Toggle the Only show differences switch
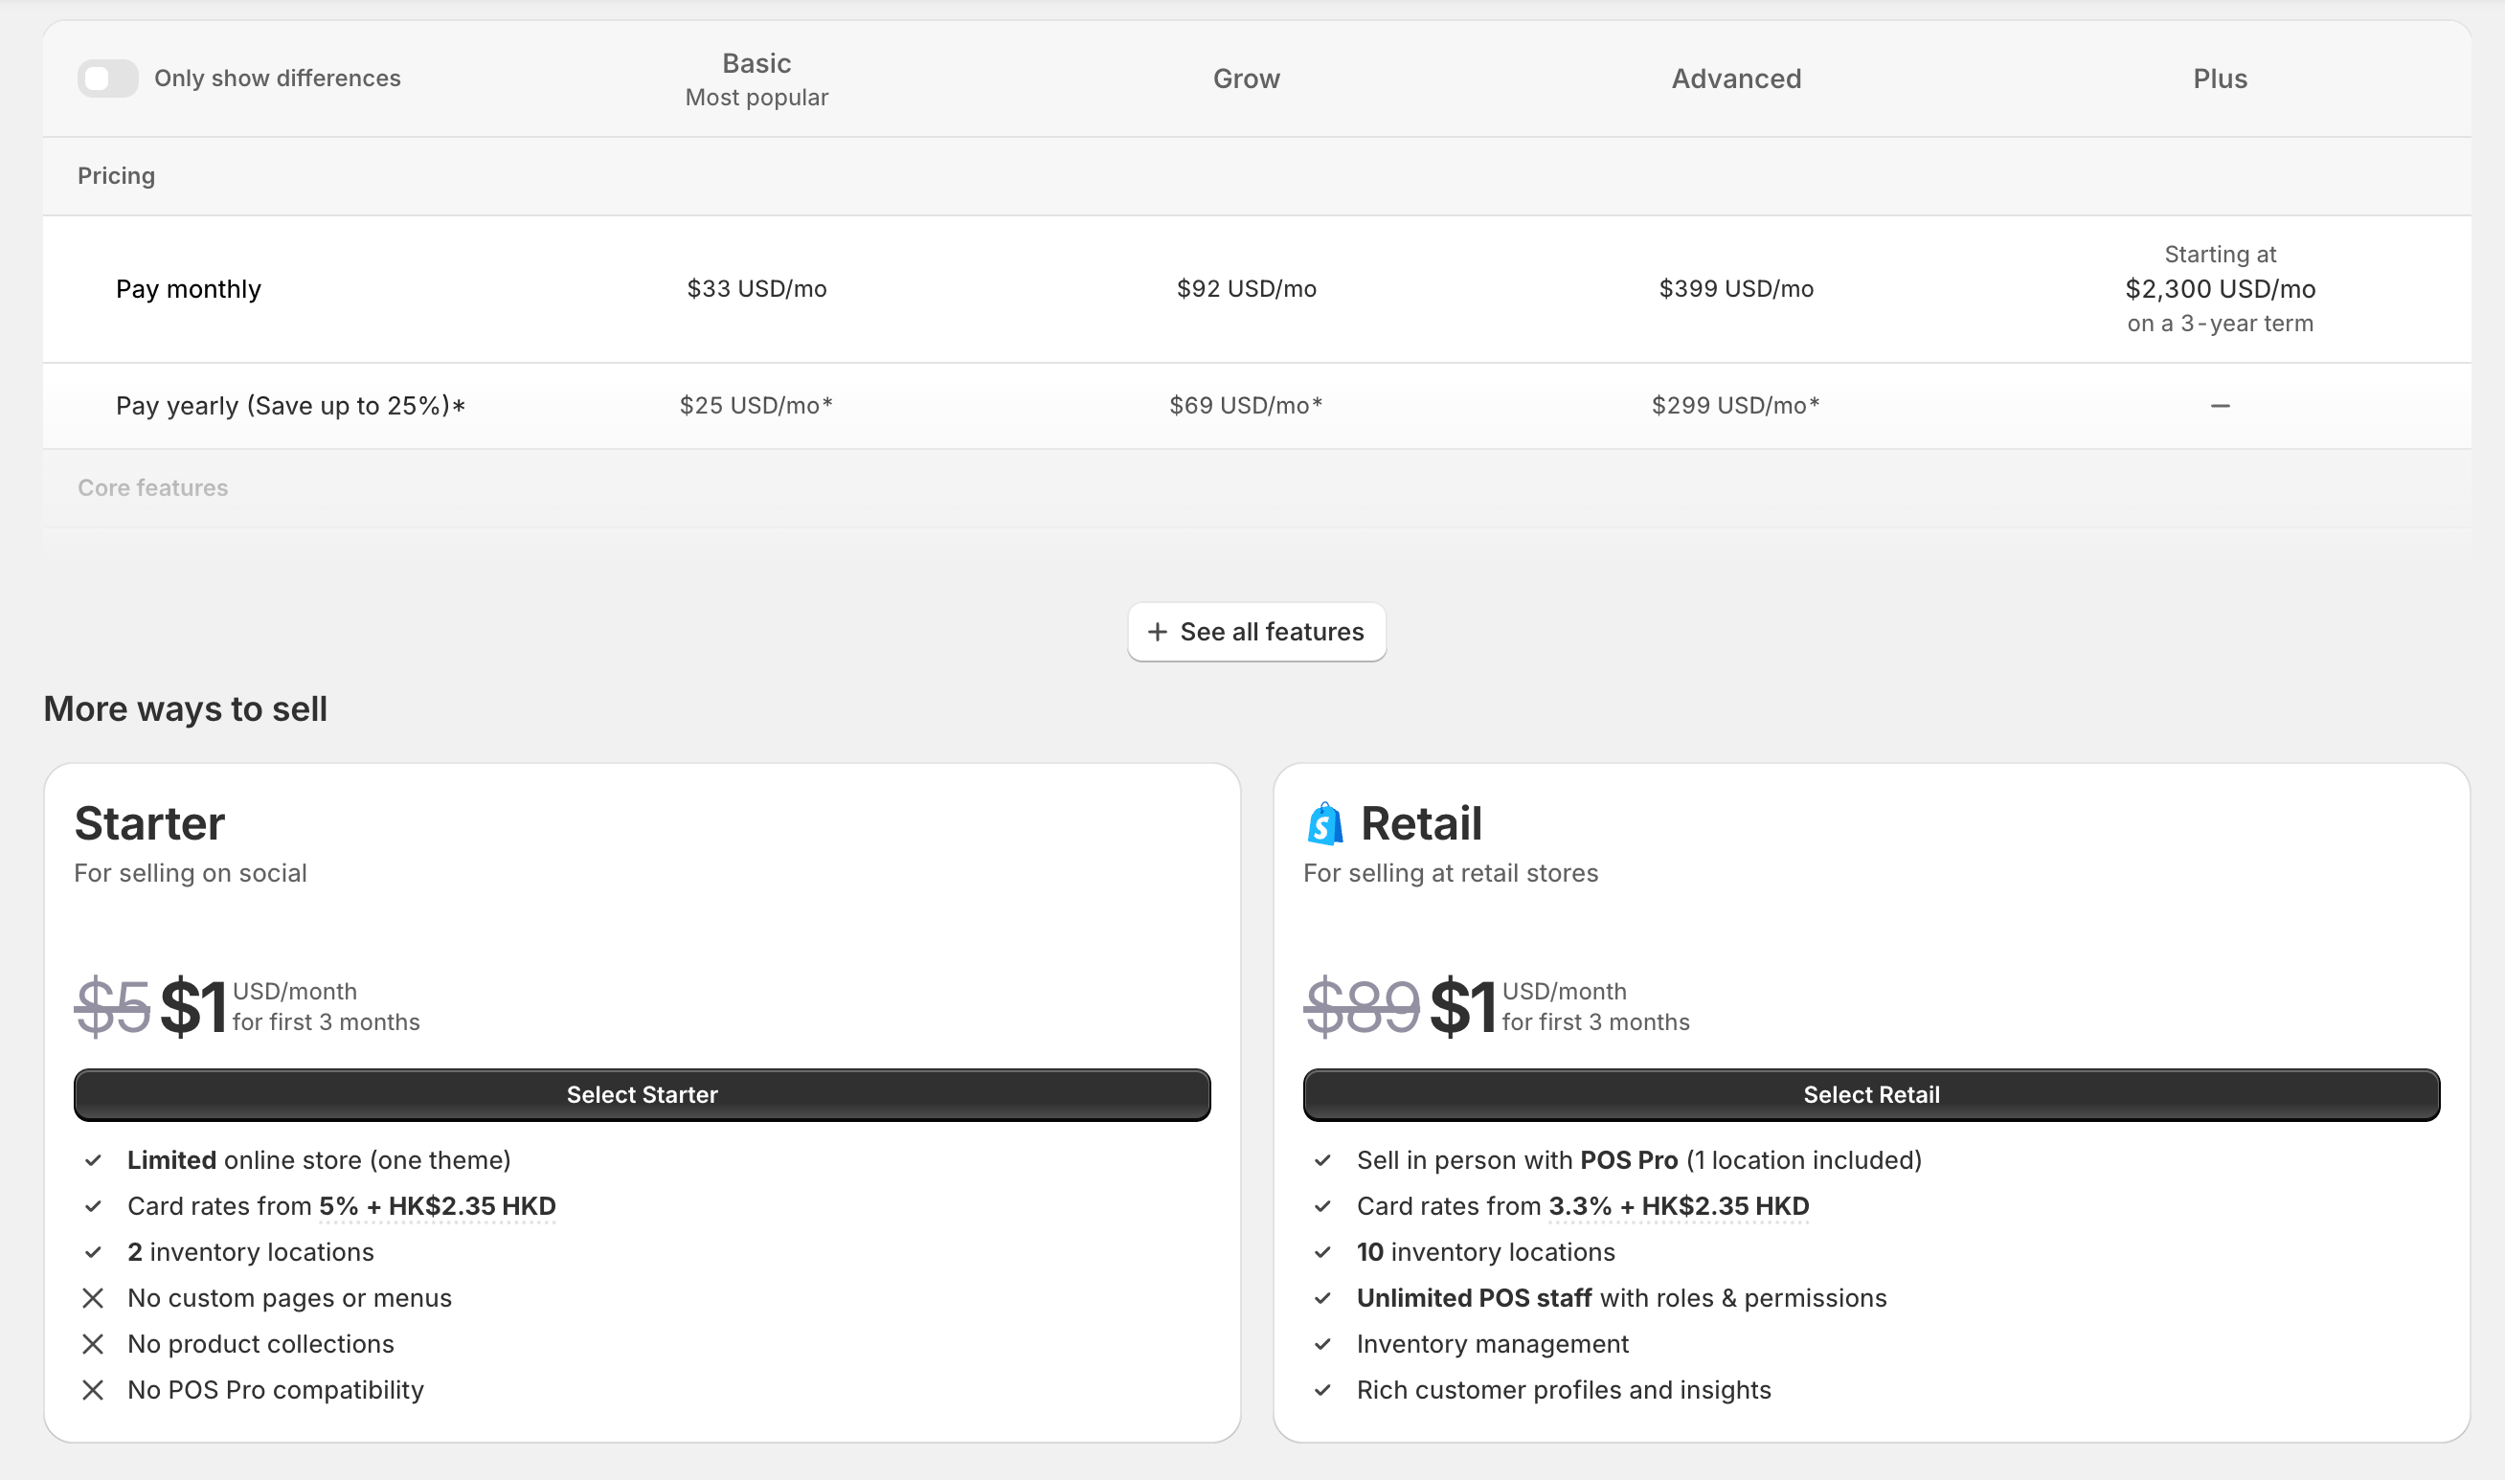This screenshot has height=1480, width=2505. click(x=108, y=78)
